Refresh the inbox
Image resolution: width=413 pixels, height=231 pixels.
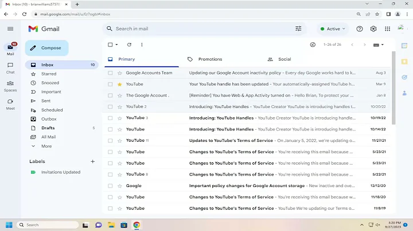click(x=129, y=45)
